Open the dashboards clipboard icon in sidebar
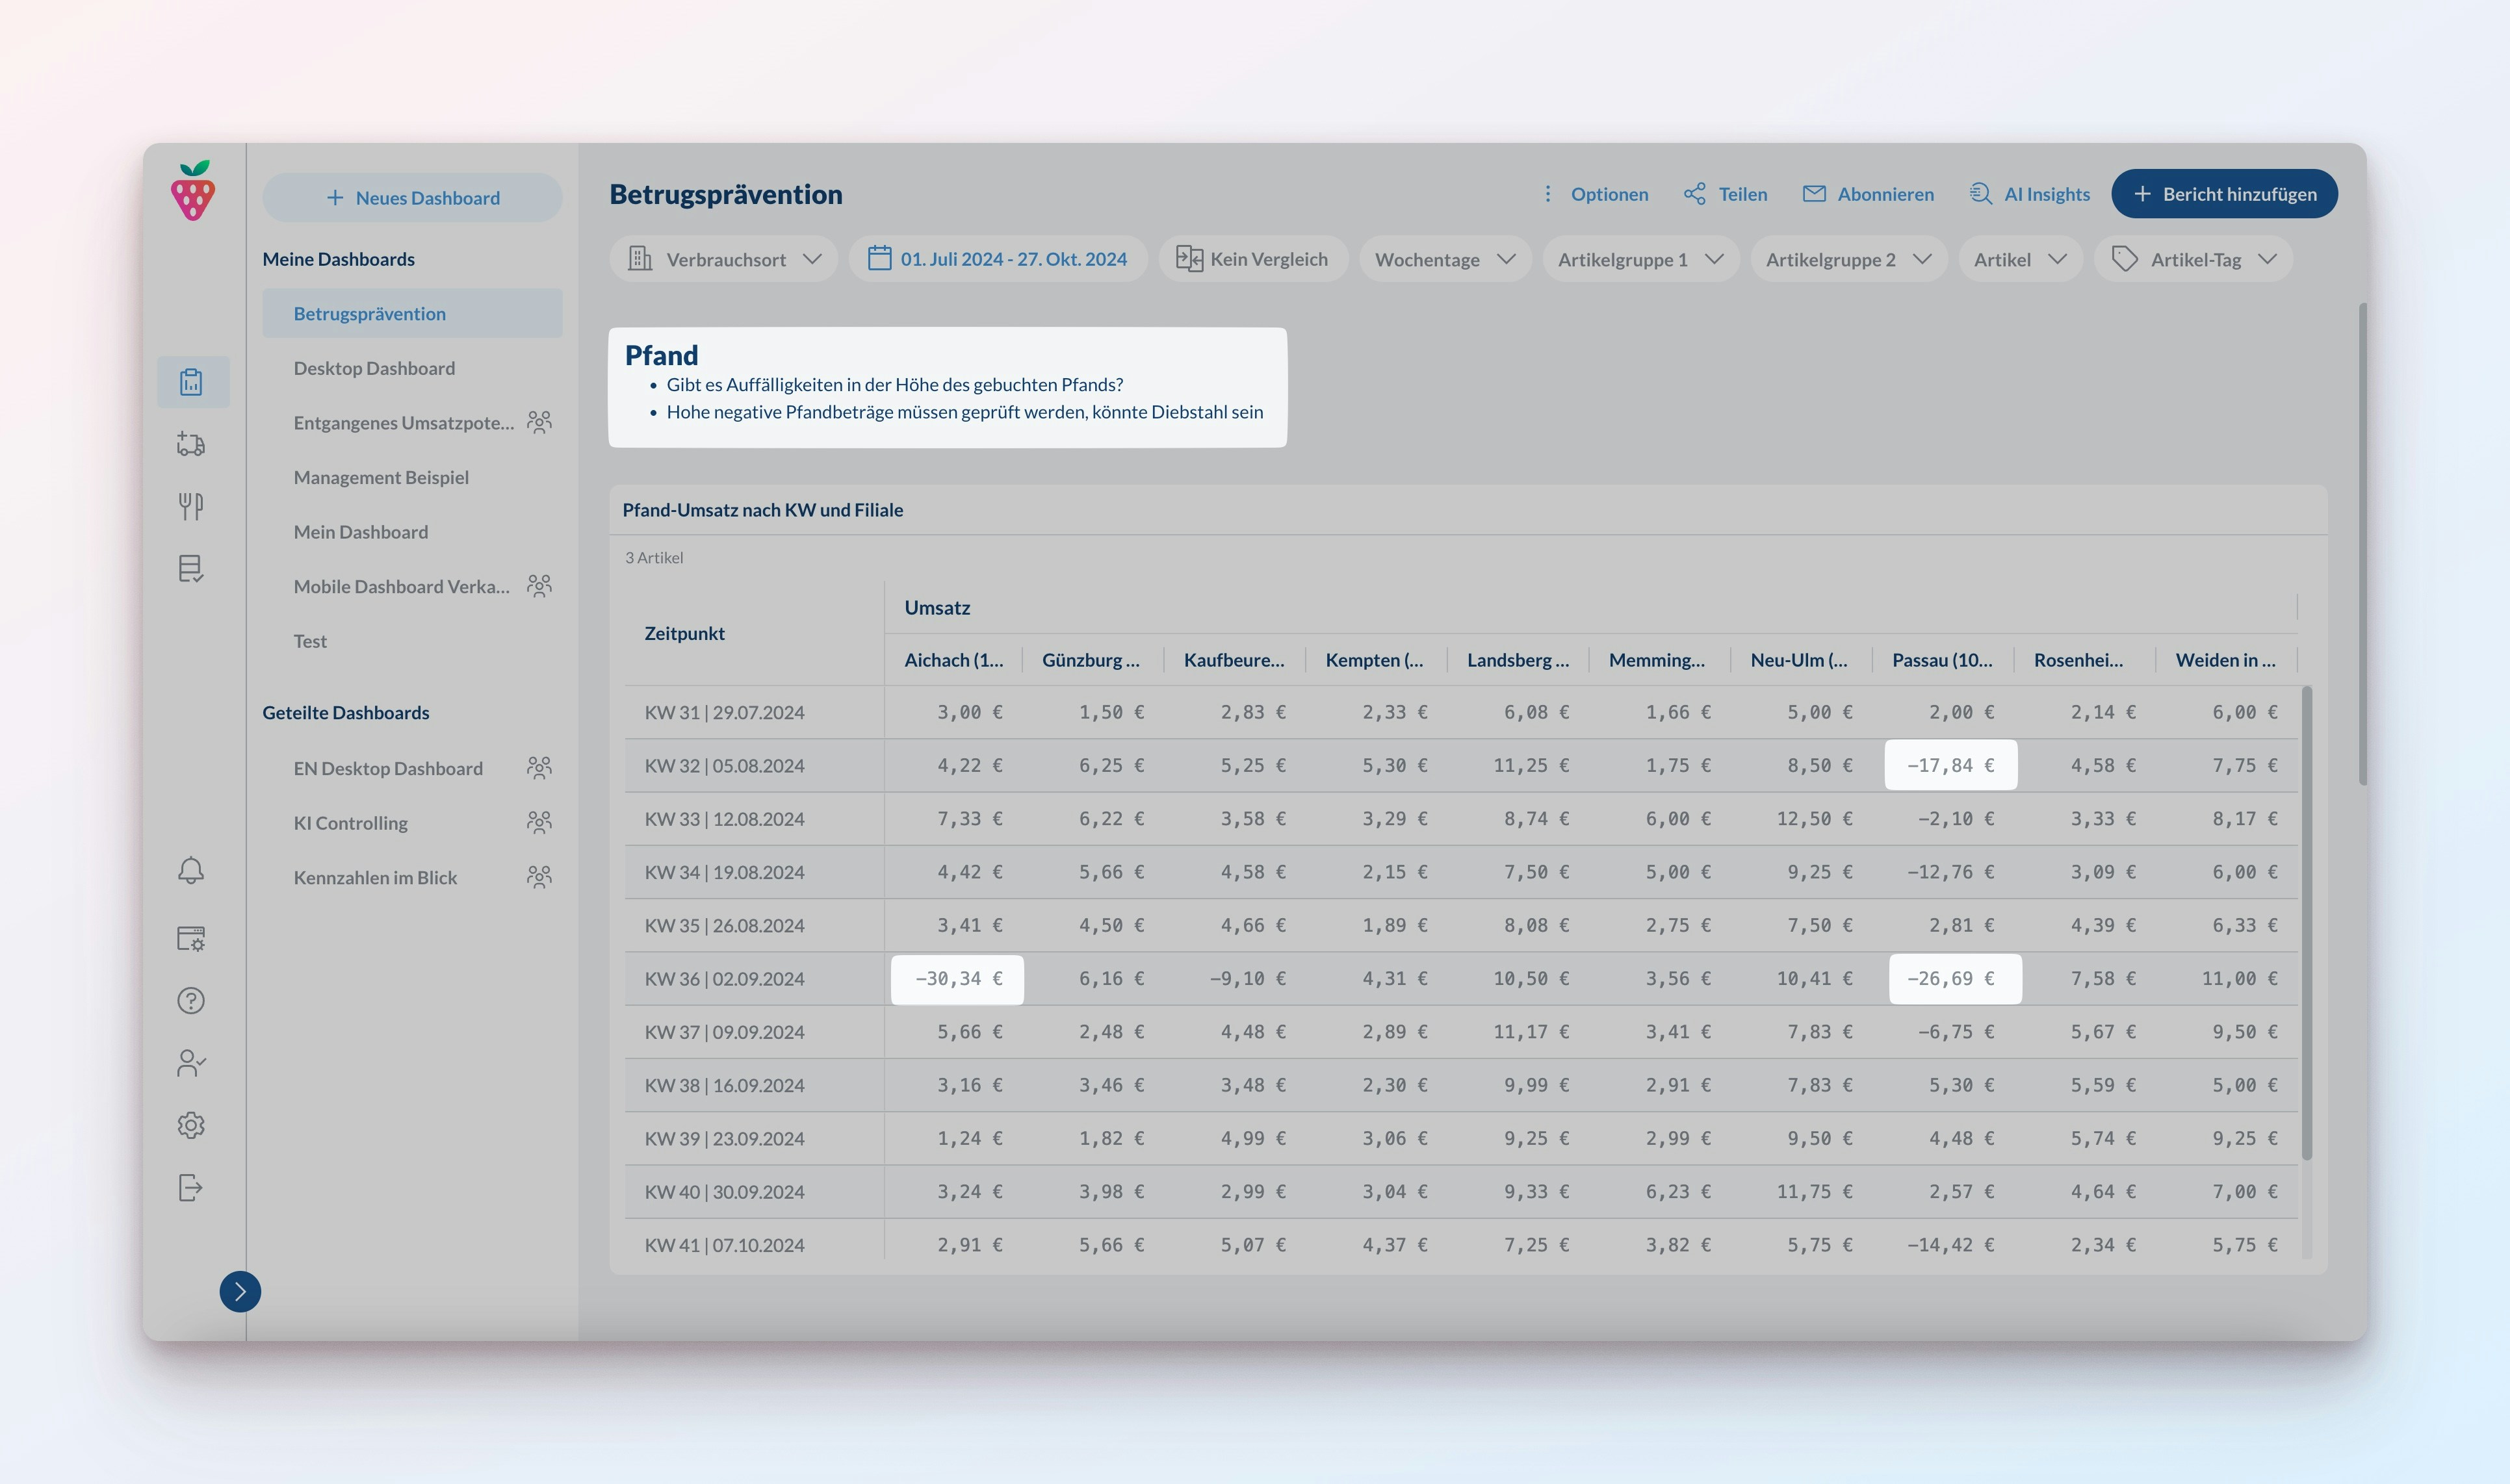Viewport: 2510px width, 1484px height. pos(192,382)
